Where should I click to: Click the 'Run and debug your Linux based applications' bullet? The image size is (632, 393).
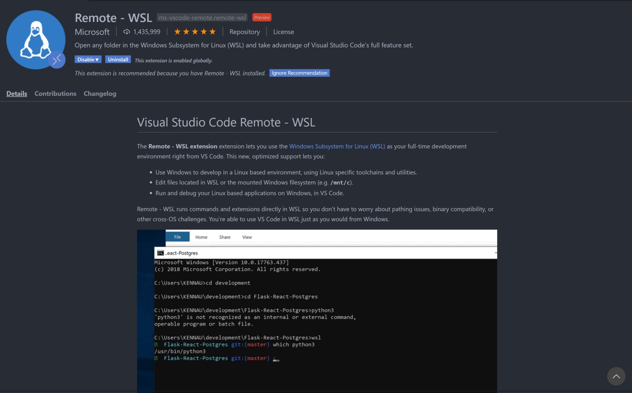pyautogui.click(x=250, y=193)
